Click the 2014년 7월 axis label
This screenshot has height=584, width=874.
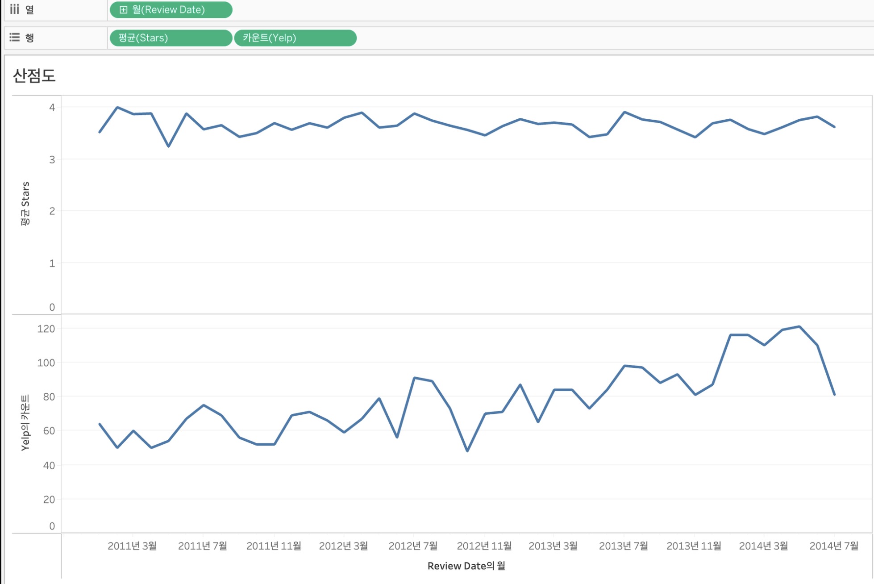coord(834,546)
